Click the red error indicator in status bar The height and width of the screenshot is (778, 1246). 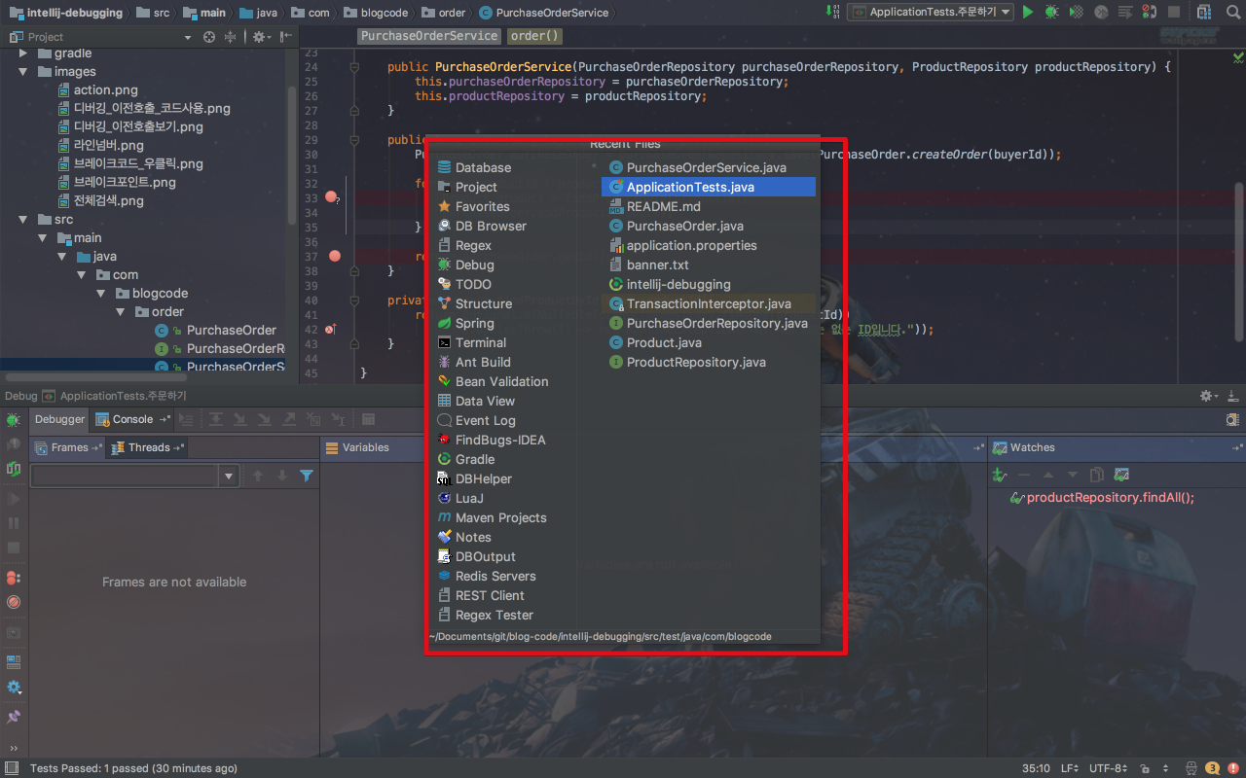[1233, 768]
